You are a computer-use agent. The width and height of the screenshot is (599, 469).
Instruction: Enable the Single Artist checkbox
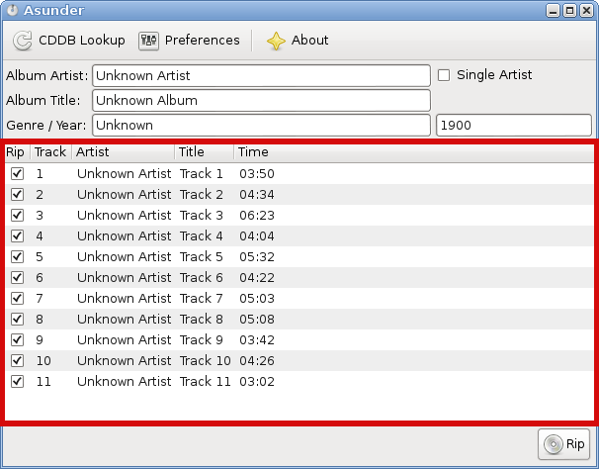(444, 75)
